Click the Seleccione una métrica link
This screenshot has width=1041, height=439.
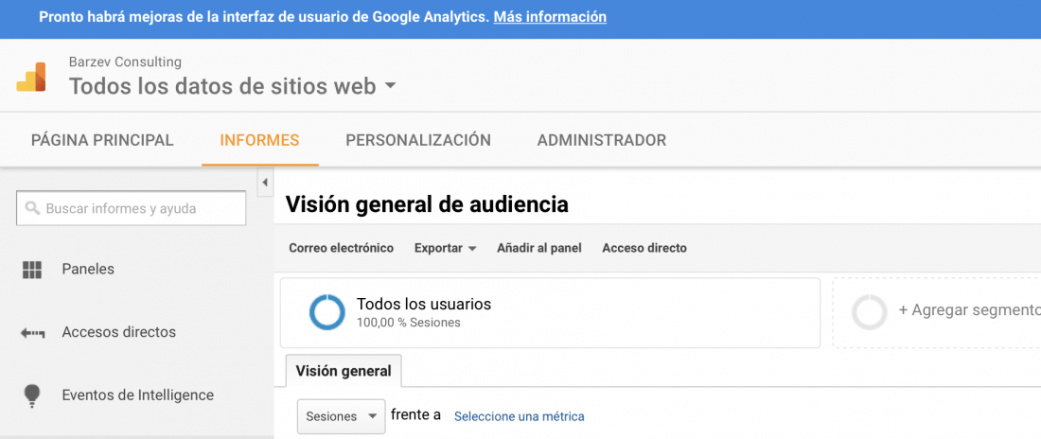[520, 416]
